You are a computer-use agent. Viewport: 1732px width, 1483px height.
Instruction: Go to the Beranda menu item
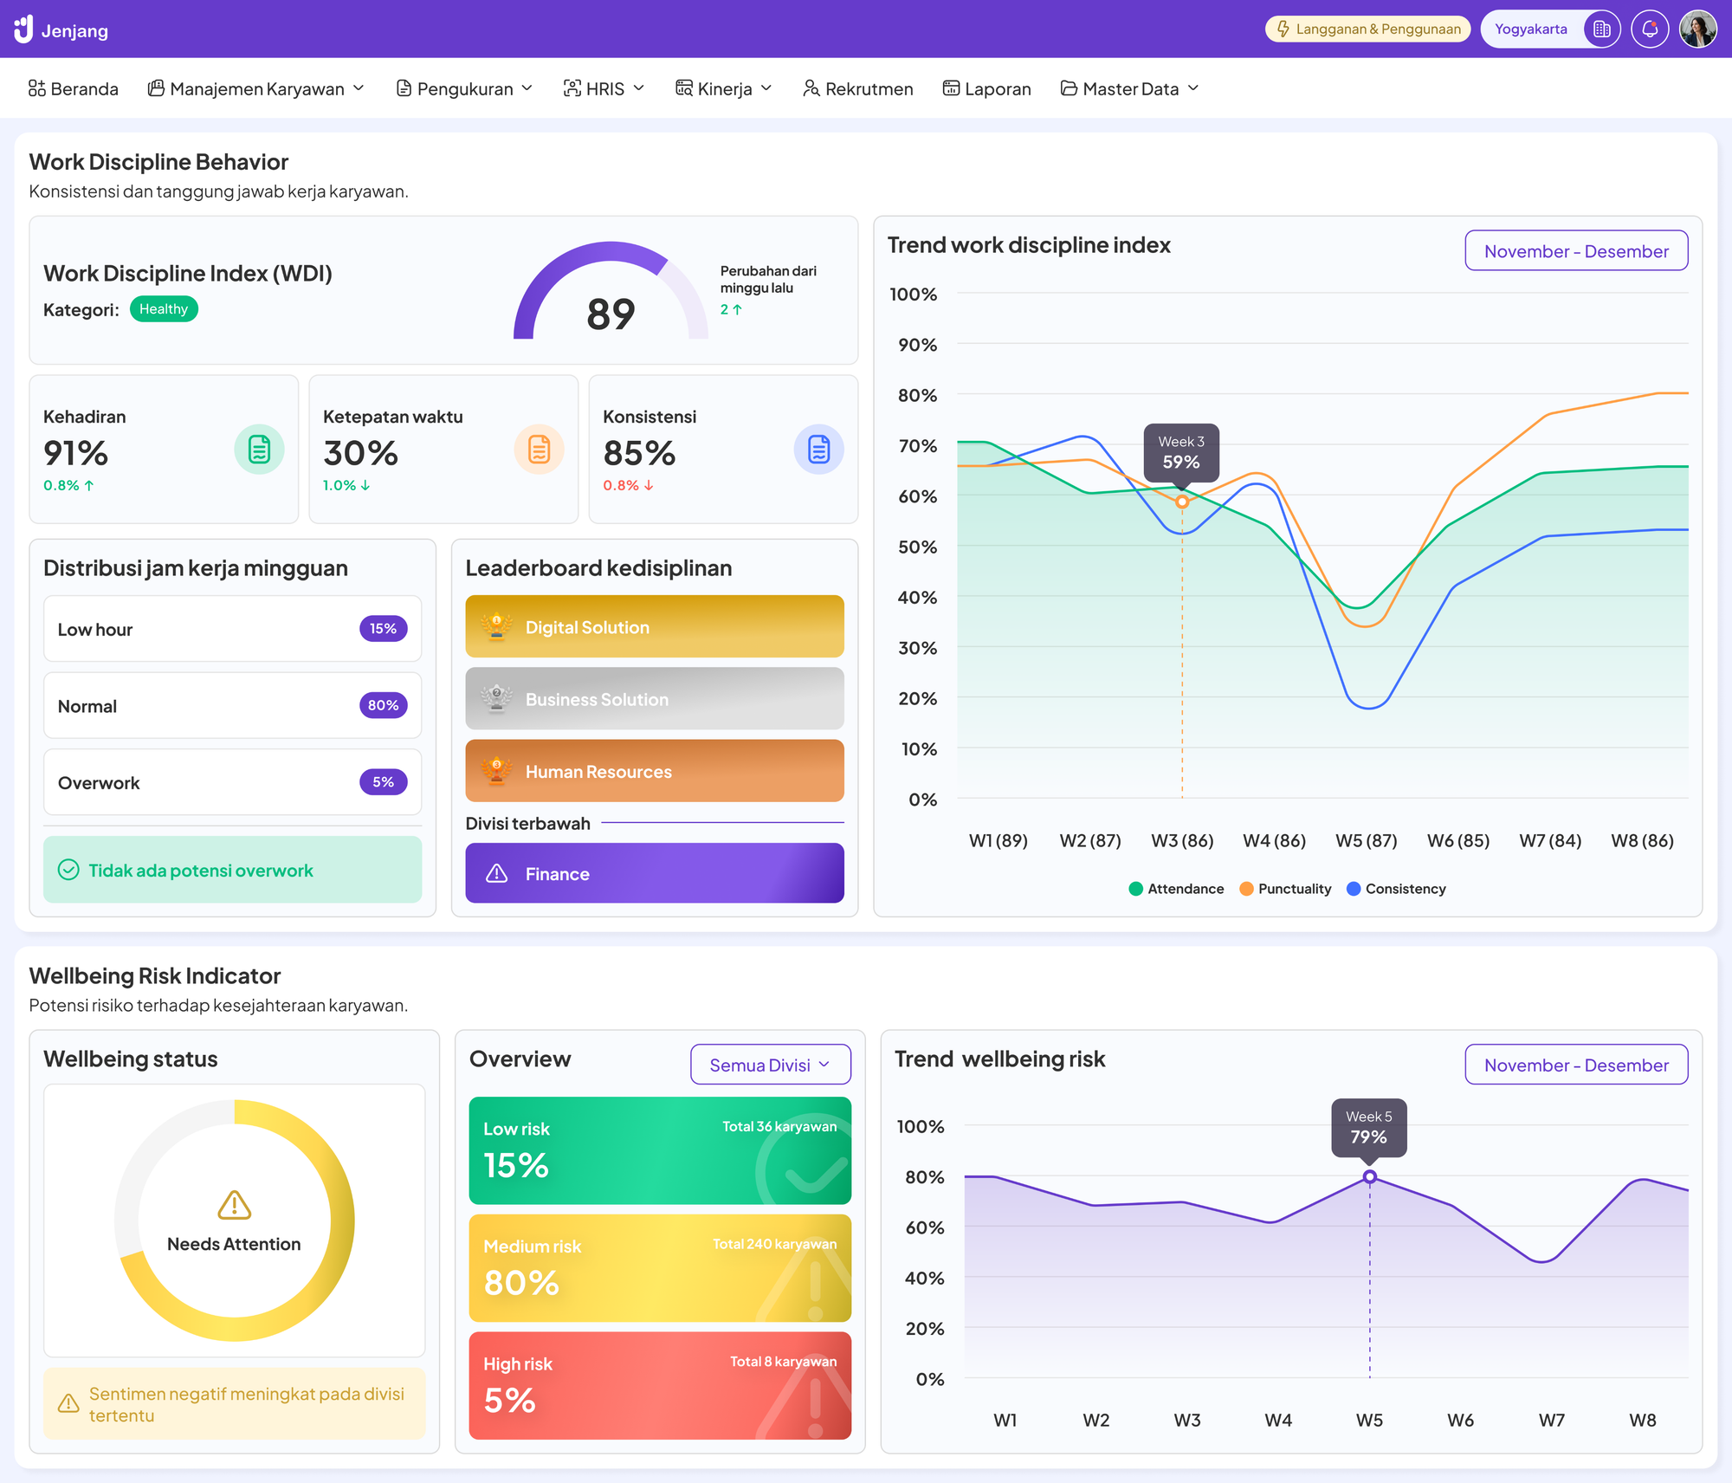coord(74,88)
